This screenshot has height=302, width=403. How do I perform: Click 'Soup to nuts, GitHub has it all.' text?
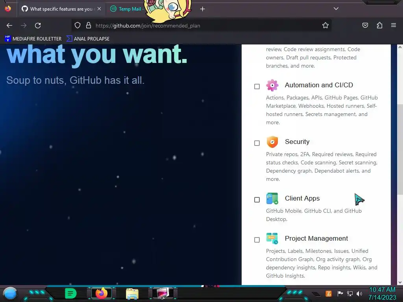coord(75,80)
